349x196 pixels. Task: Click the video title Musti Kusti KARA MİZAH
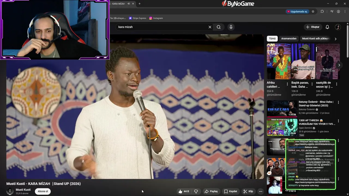(44, 184)
